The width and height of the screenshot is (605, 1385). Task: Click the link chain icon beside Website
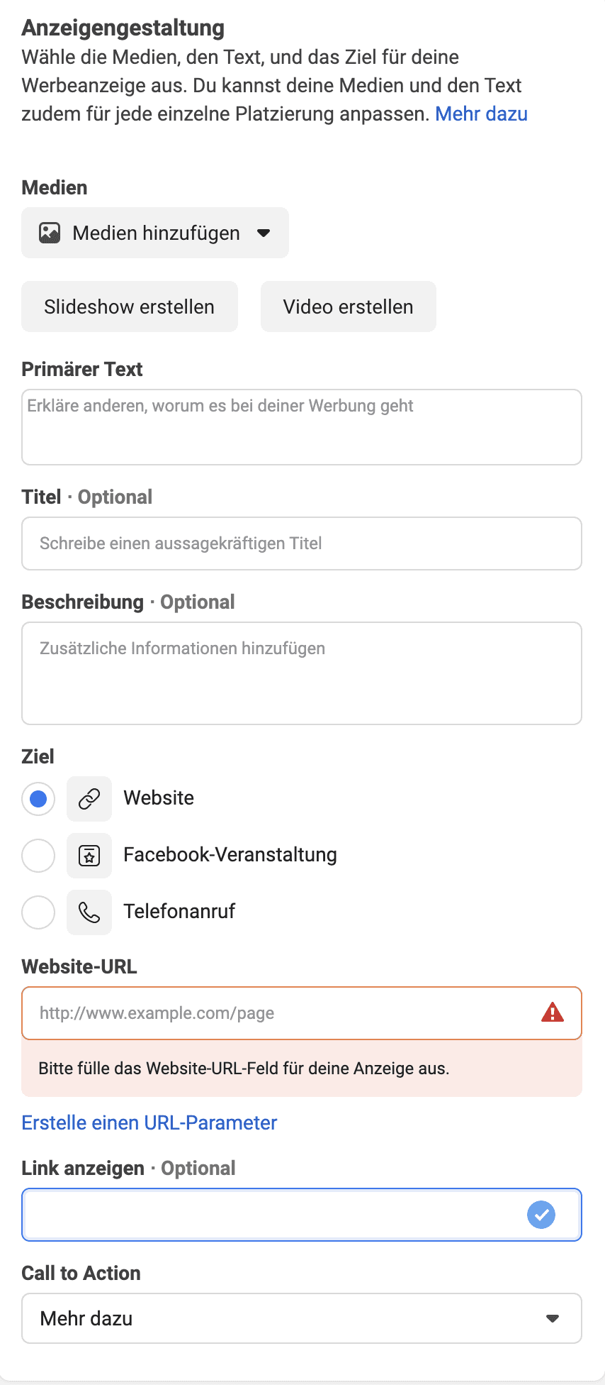coord(89,799)
